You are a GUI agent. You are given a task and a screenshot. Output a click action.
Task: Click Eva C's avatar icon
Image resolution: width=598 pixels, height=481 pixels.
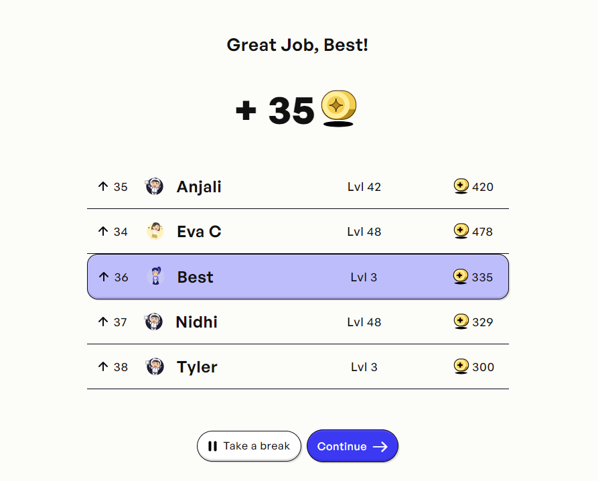(155, 232)
